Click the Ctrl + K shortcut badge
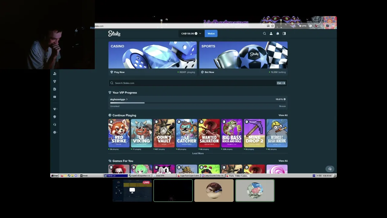The image size is (387, 218). click(281, 83)
